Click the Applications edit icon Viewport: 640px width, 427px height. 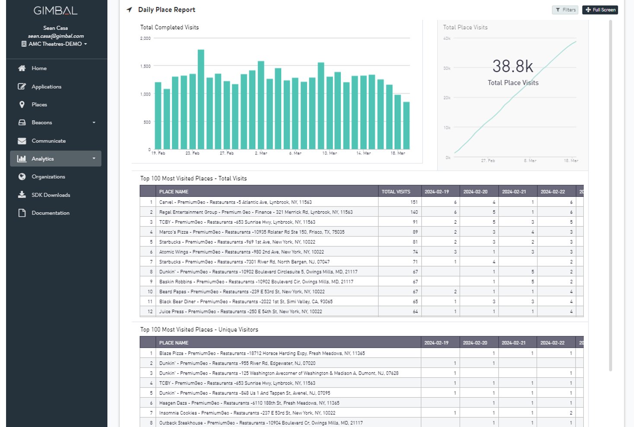[22, 87]
